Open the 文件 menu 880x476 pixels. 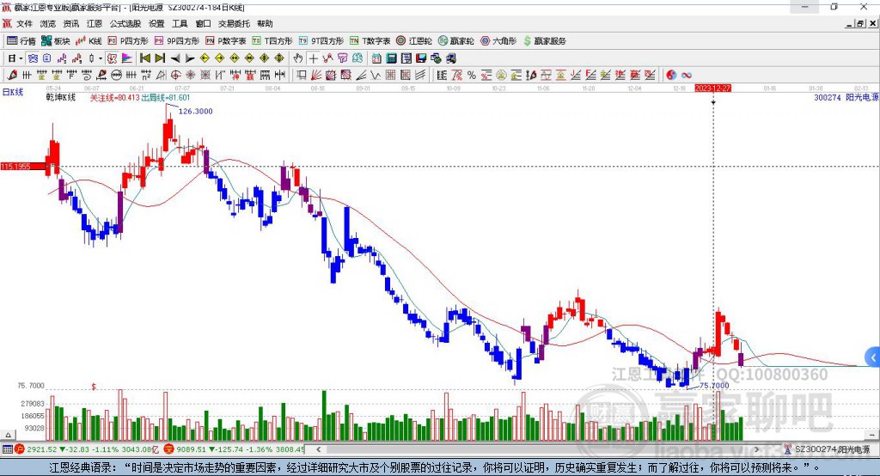(x=24, y=23)
